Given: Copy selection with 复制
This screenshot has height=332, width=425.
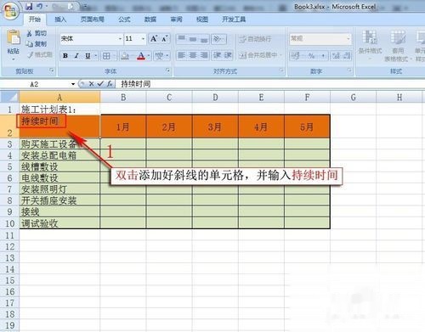Looking at the screenshot, I should tap(37, 44).
